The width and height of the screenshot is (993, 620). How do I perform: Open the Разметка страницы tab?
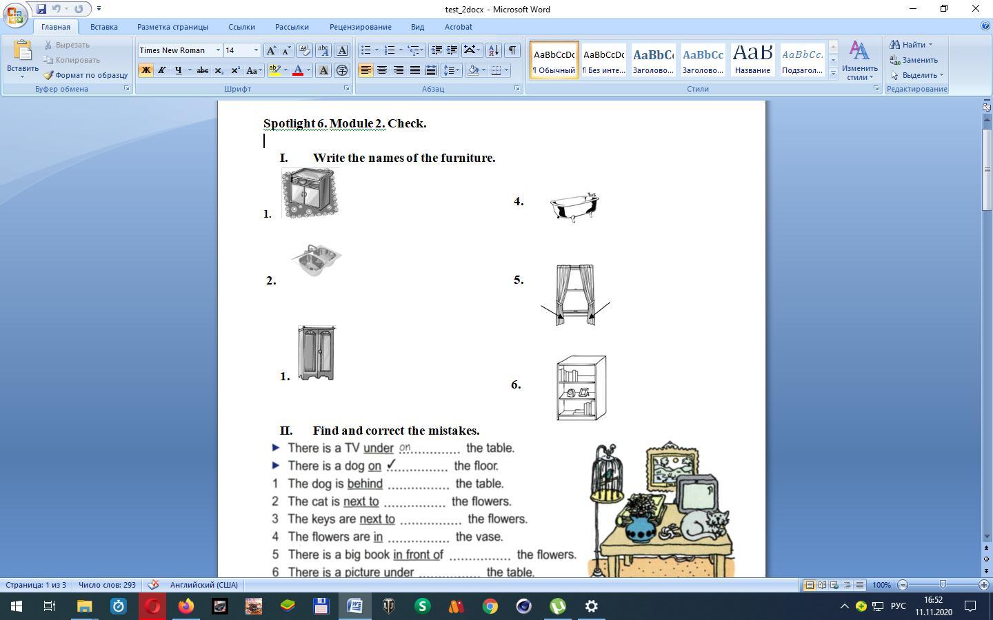[x=172, y=27]
